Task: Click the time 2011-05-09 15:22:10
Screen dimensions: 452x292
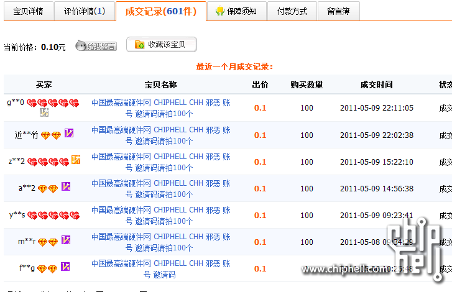Action: point(377,162)
